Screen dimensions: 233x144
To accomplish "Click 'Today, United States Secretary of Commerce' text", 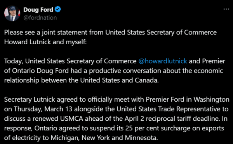I will pyautogui.click(x=70, y=61).
